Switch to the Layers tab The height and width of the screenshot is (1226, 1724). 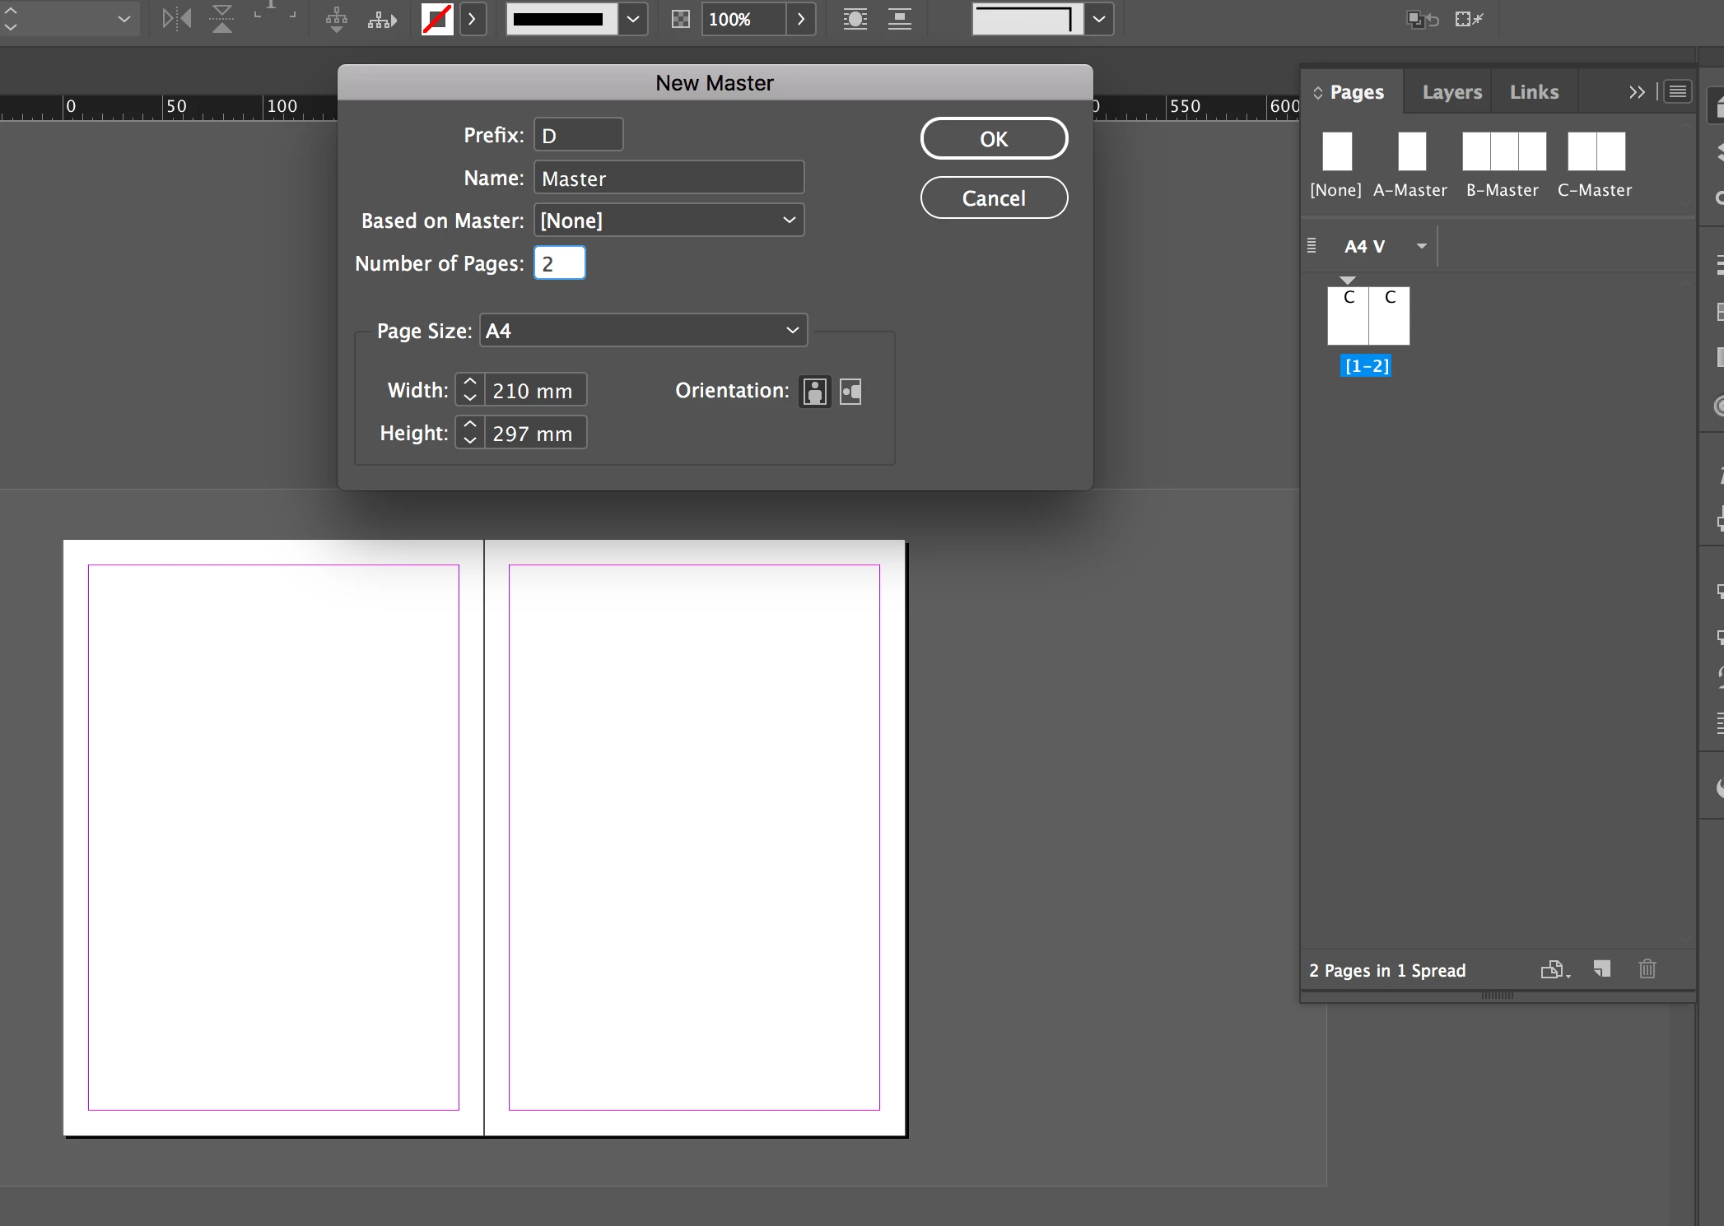pos(1451,92)
